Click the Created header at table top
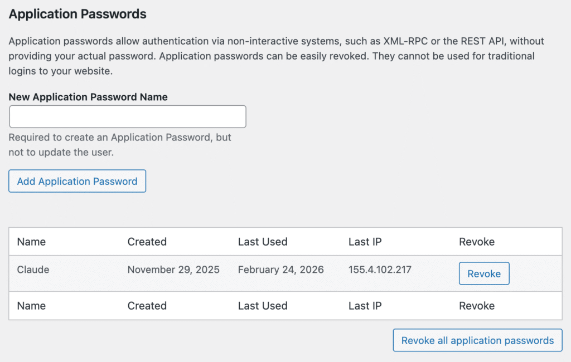The width and height of the screenshot is (571, 362). coord(147,242)
